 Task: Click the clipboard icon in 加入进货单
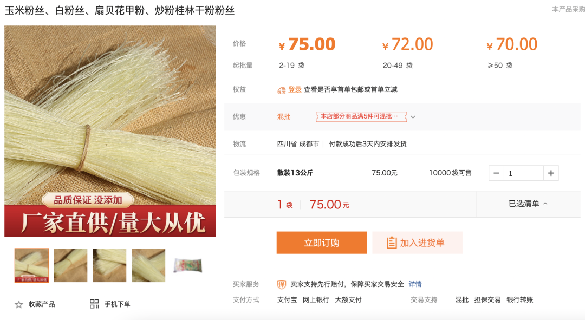[392, 243]
